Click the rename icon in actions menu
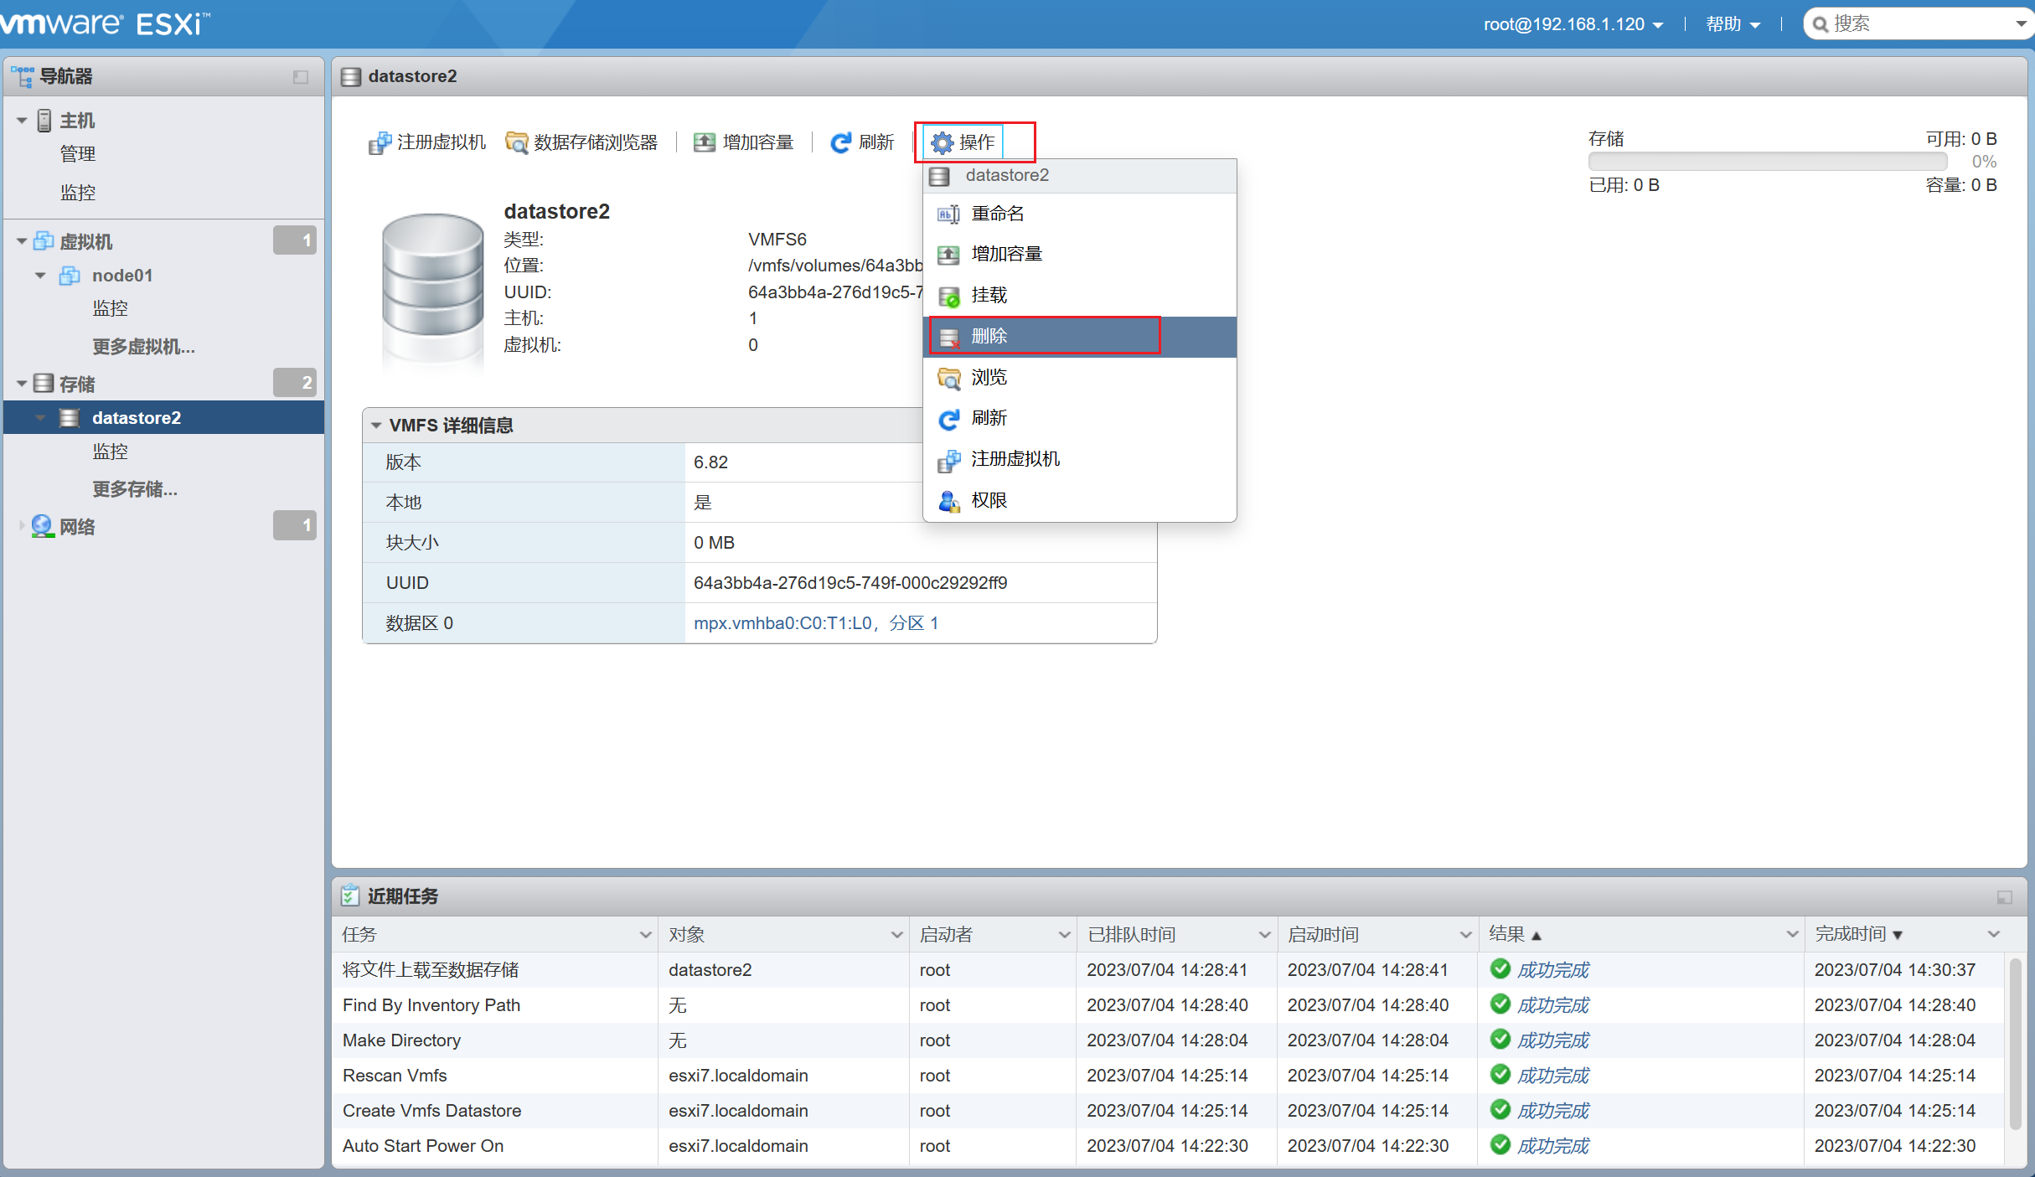2035x1177 pixels. point(948,214)
